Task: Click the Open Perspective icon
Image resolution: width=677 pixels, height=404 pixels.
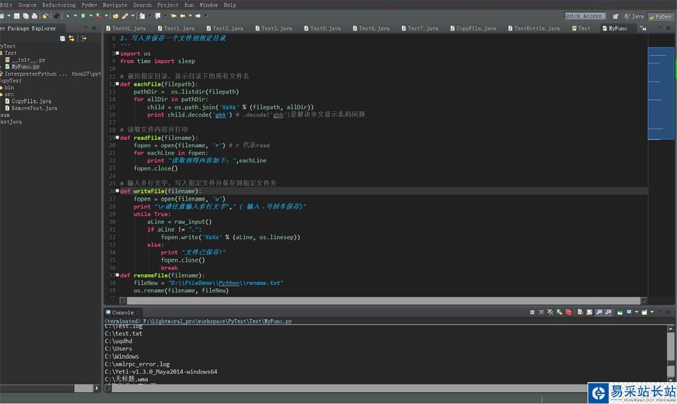Action: point(615,16)
